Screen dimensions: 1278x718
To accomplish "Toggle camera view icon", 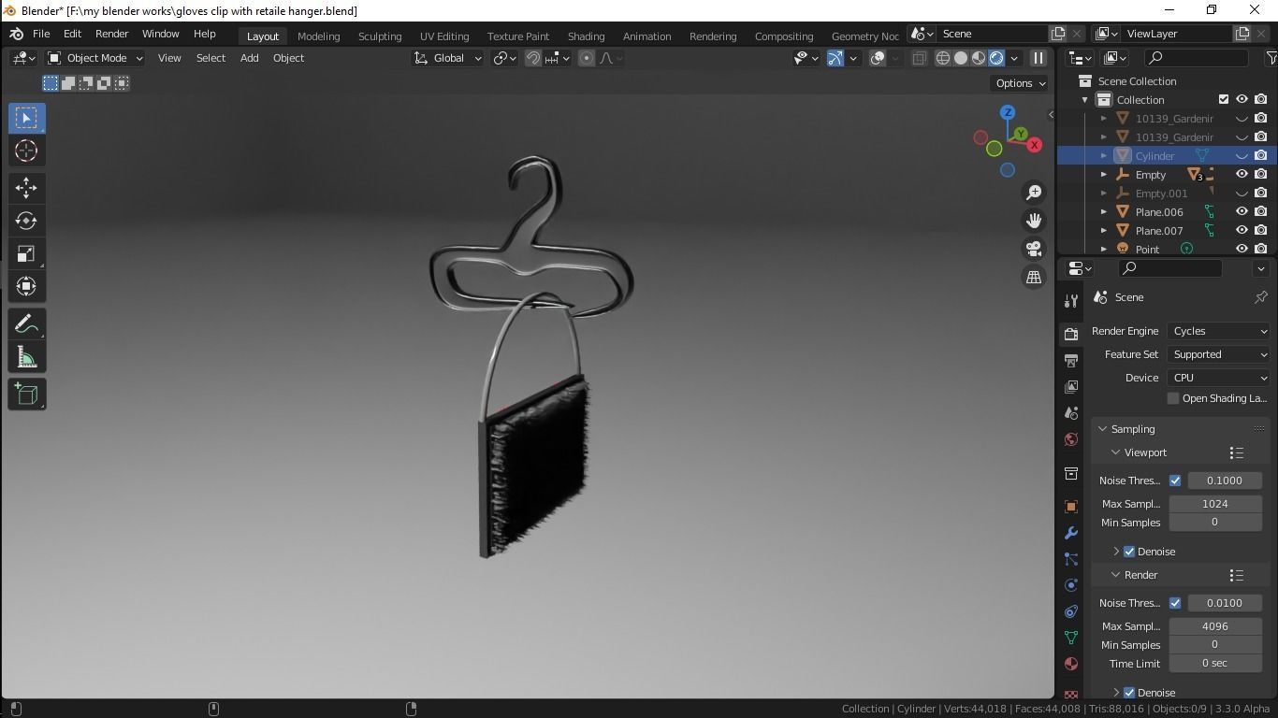I will [x=1034, y=249].
